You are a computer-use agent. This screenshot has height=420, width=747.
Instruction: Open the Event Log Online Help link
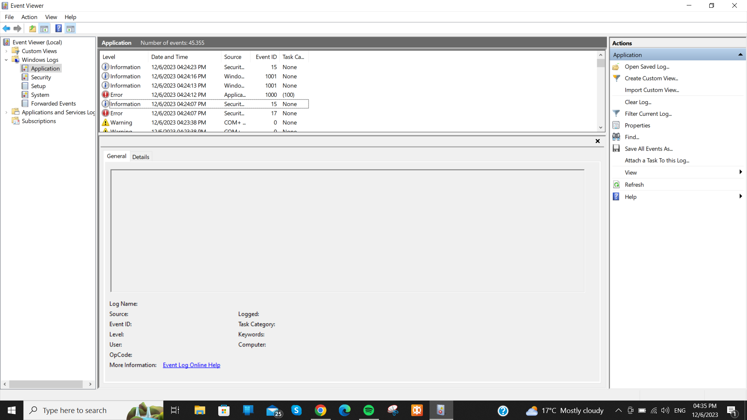click(191, 365)
